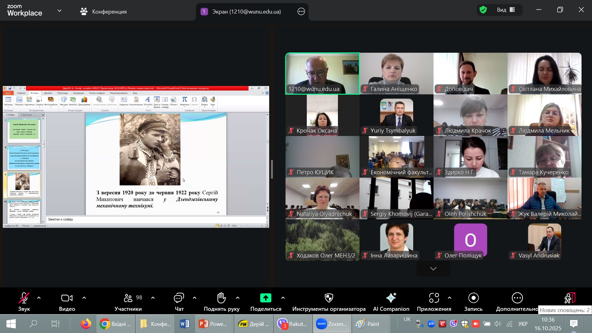Open the Chat panel
Image resolution: width=592 pixels, height=333 pixels.
[179, 298]
